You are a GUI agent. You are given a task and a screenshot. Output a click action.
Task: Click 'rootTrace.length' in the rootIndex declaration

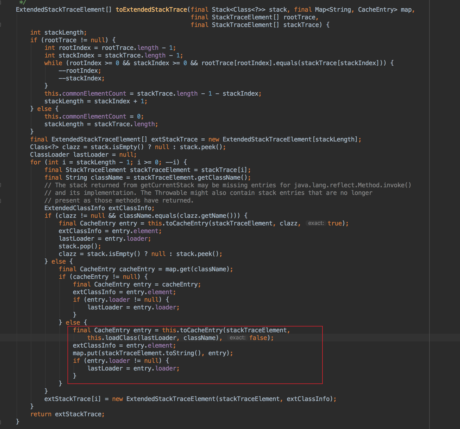pyautogui.click(x=130, y=48)
